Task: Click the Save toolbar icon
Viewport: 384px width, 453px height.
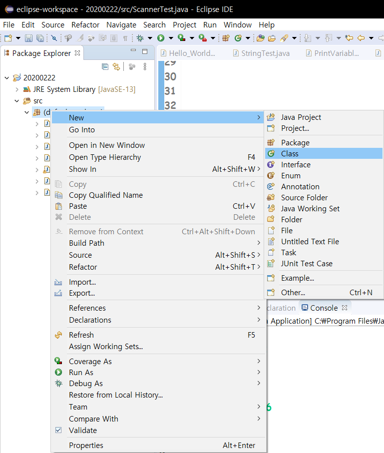Action: [28, 38]
